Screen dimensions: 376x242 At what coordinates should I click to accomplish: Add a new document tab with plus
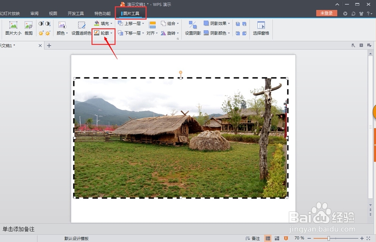(49, 45)
